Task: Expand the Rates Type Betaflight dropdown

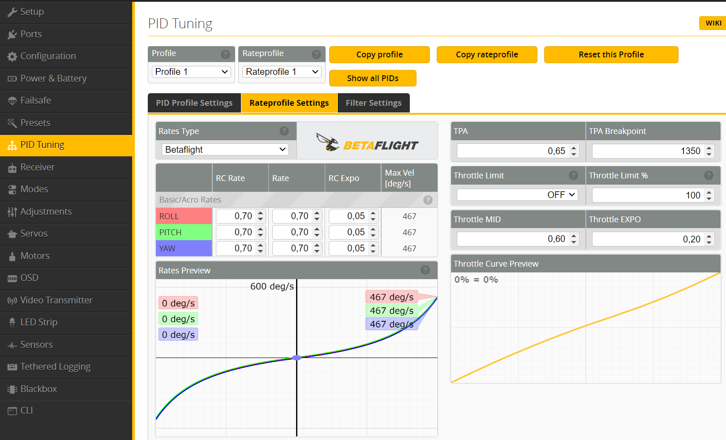Action: point(225,150)
